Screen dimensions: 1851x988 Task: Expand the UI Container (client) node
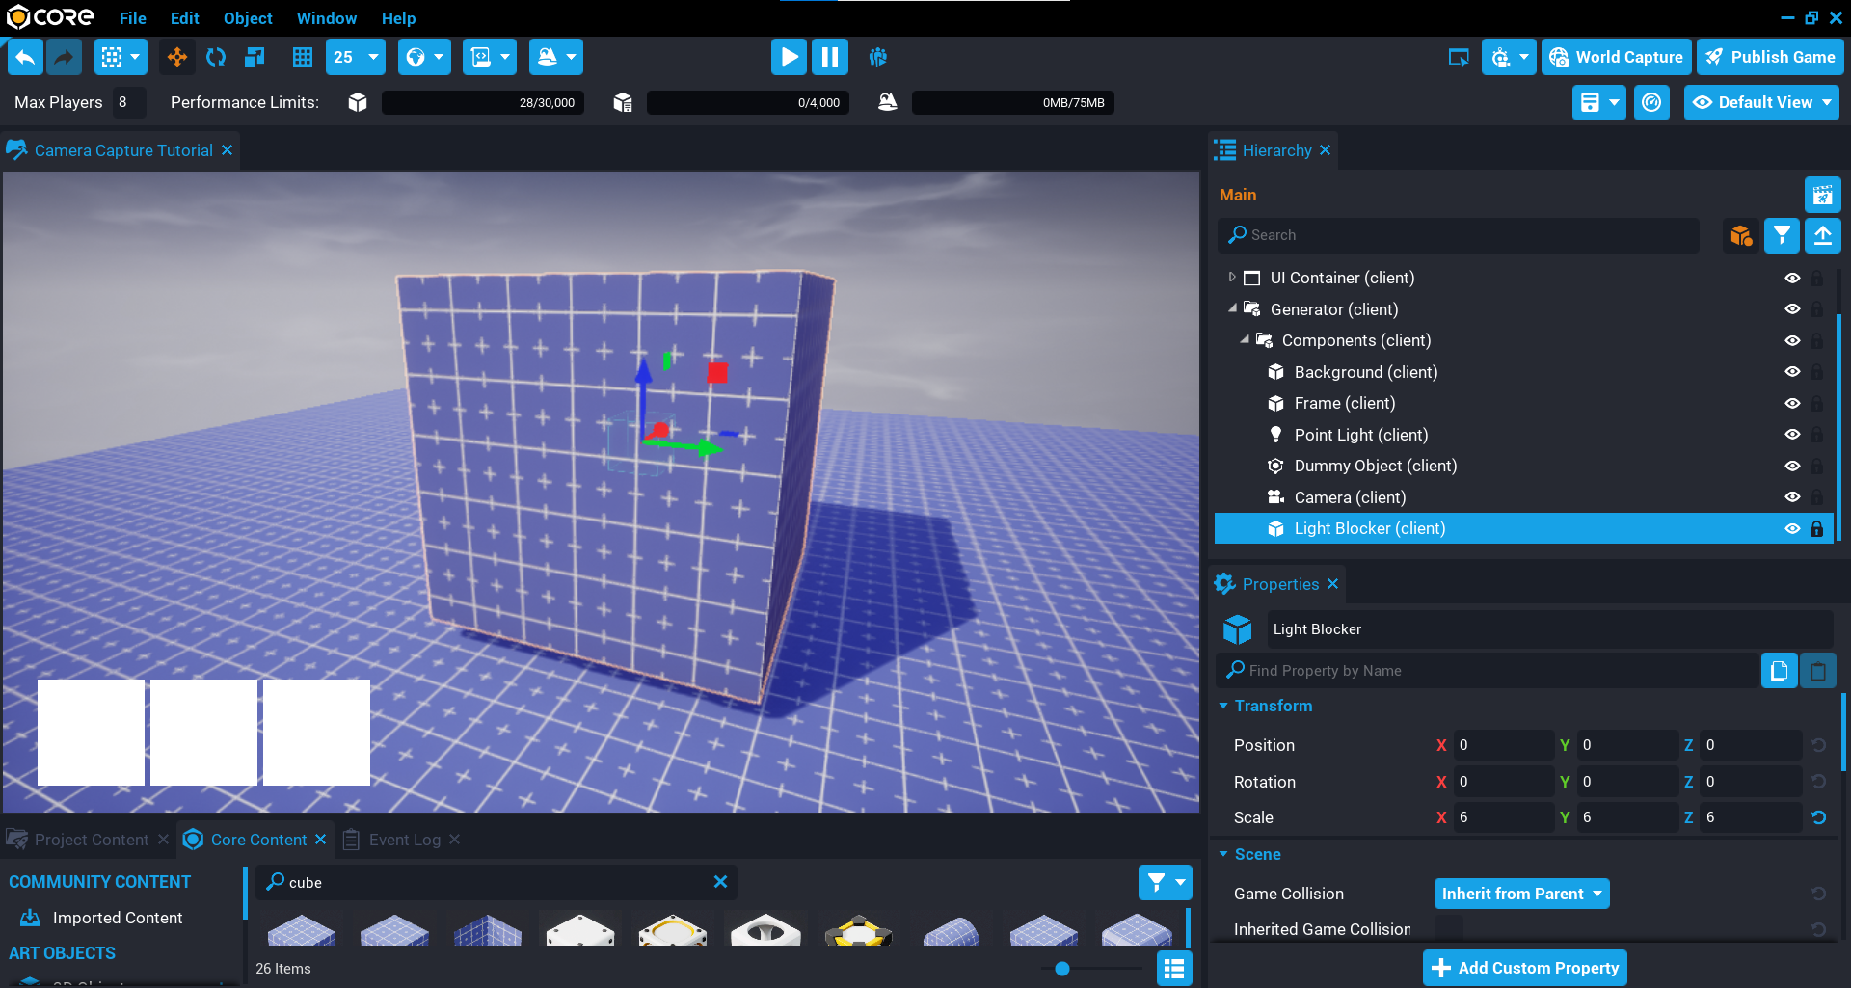click(1231, 278)
